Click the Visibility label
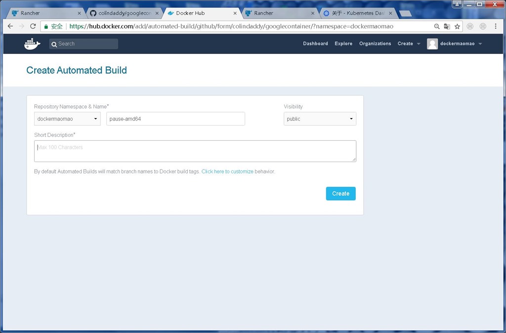The image size is (506, 333). click(x=294, y=107)
